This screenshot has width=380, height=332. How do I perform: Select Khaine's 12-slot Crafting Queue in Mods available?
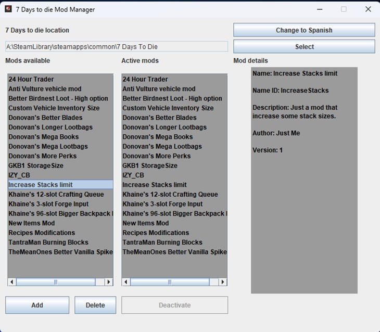60,194
